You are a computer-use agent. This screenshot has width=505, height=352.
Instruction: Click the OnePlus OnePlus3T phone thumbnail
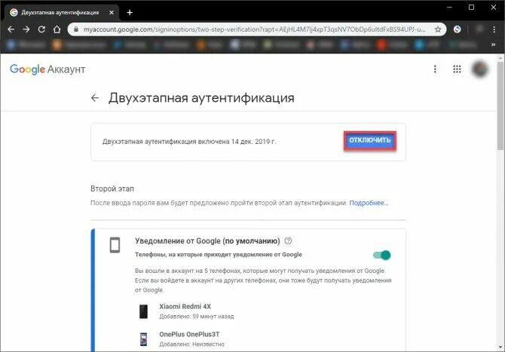pos(143,339)
